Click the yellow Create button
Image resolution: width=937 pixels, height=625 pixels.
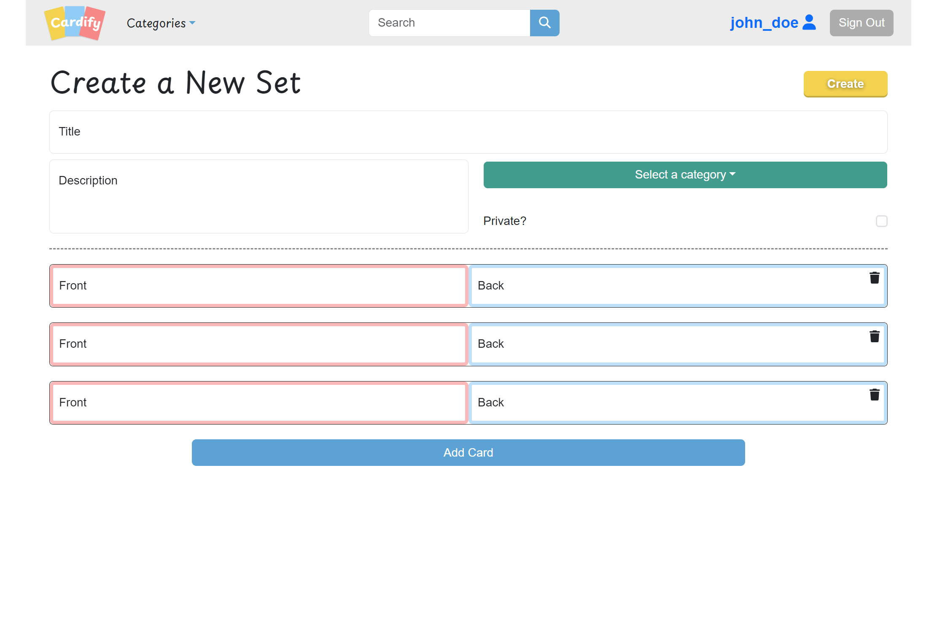(x=845, y=84)
